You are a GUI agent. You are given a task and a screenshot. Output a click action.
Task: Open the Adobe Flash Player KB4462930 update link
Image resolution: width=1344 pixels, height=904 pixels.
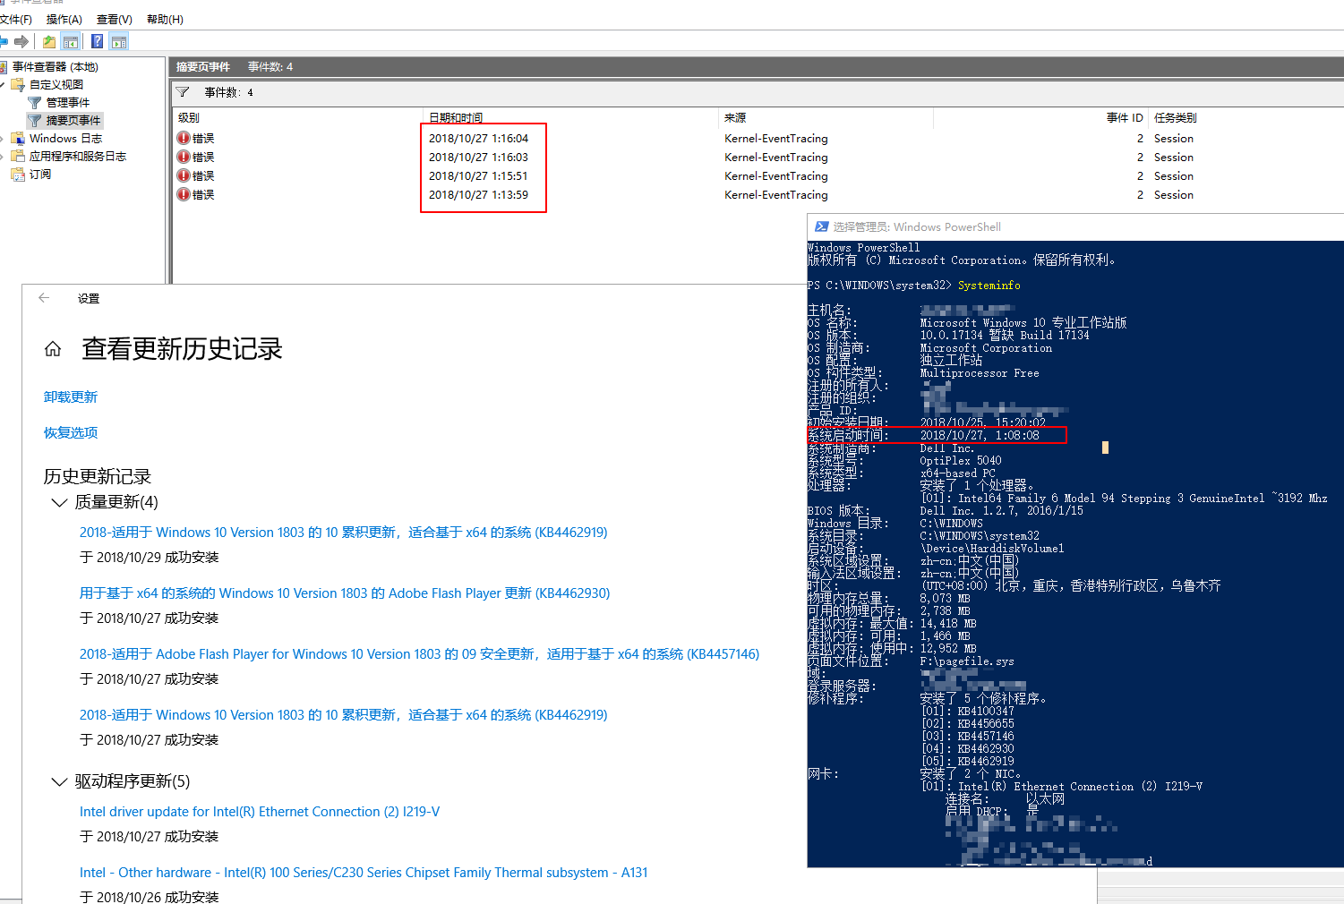coord(345,593)
